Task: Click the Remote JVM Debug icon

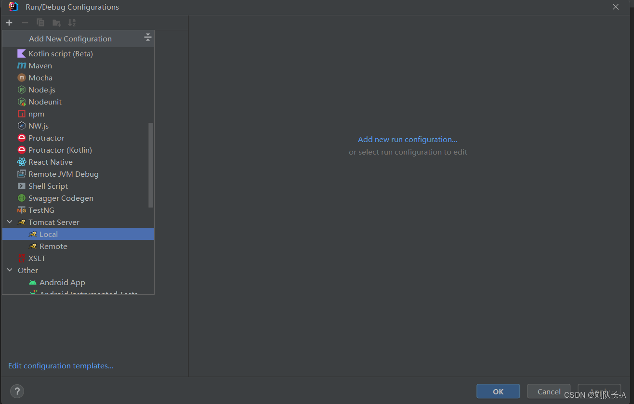Action: pos(21,174)
